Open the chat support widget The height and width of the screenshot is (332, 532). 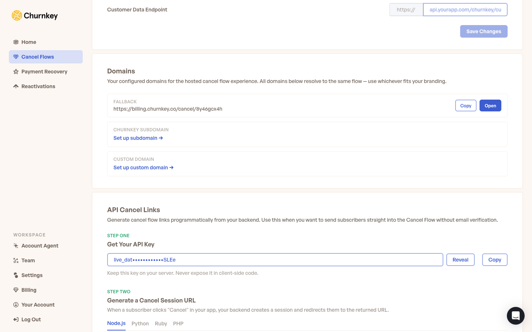516,316
